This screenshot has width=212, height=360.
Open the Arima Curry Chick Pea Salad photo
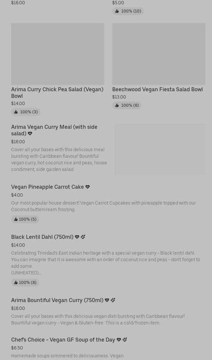click(x=58, y=54)
